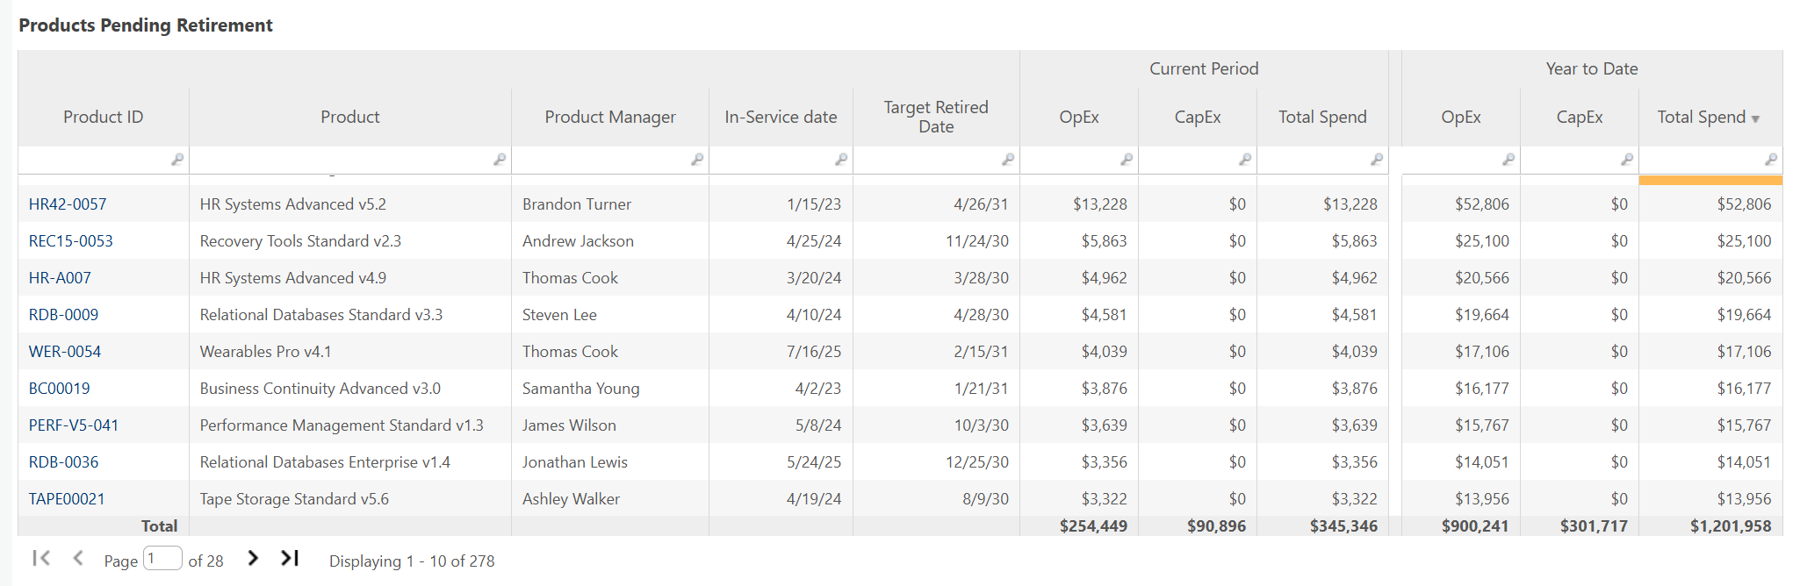
Task: Click the Product ID filter search icon
Action: pos(176,160)
